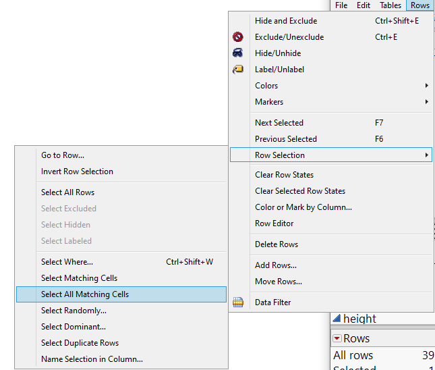Click the Hide/Unhide mask icon
This screenshot has height=370, width=435.
coord(237,53)
